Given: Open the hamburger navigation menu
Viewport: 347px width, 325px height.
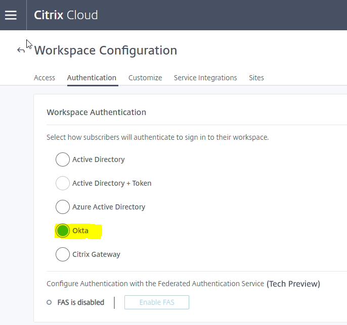Looking at the screenshot, I should point(11,15).
